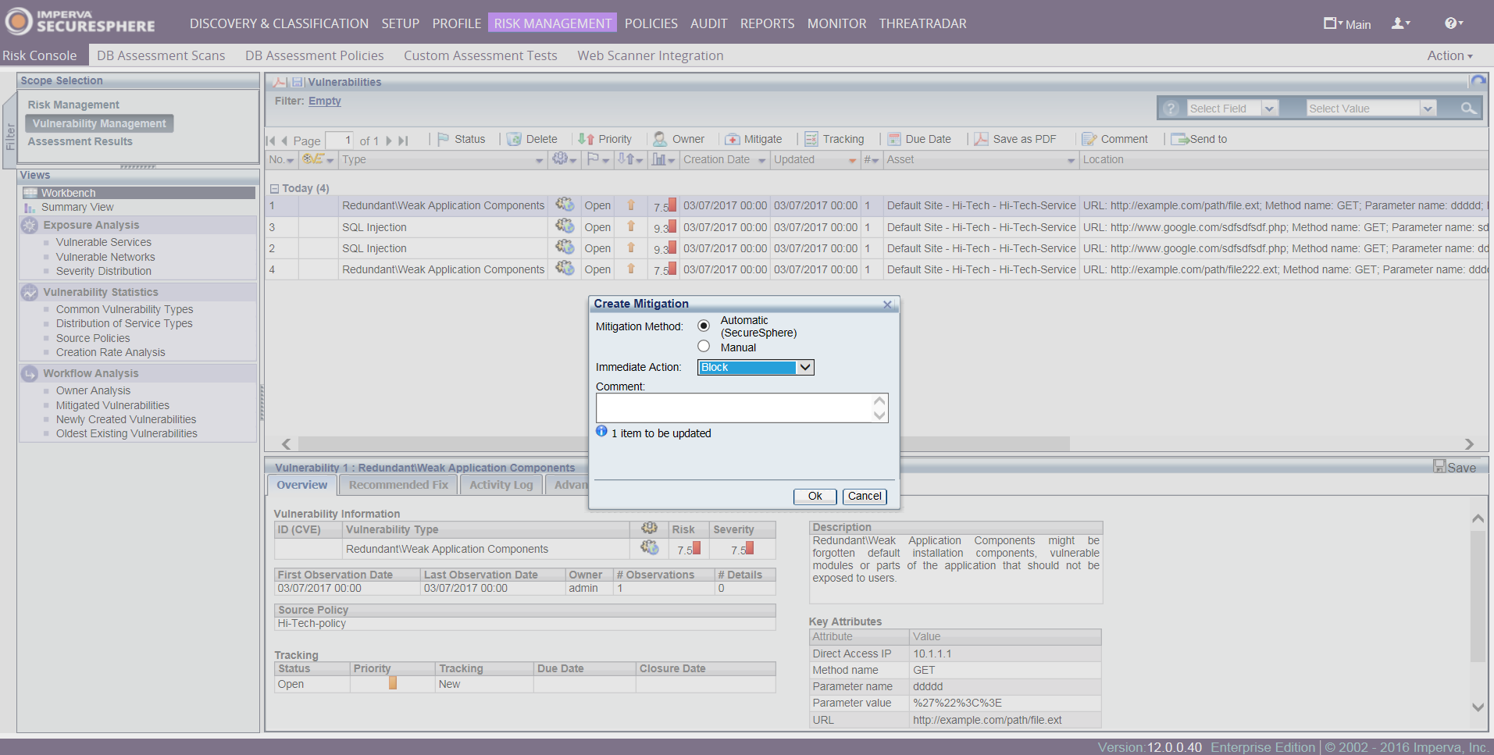Screen dimensions: 1494x755
Task: Open the help question mark menu
Action: coord(1453,23)
